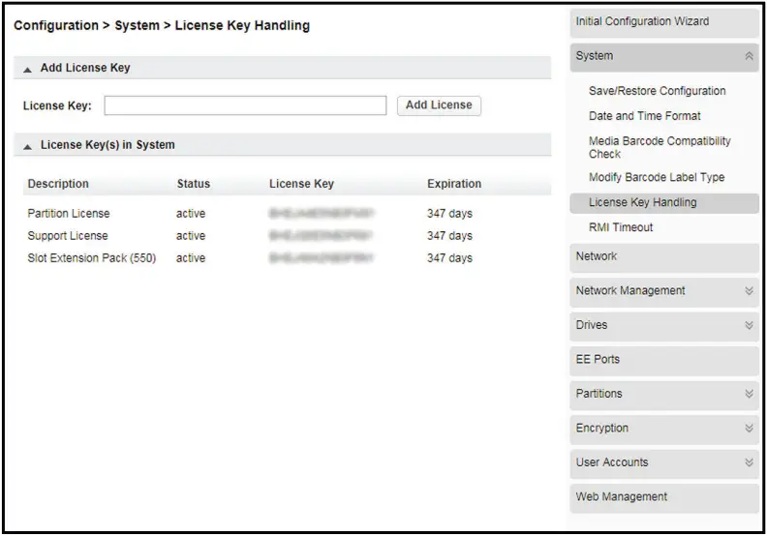Screen dimensions: 767x535
Task: Select the Partition License row
Action: tap(69, 214)
